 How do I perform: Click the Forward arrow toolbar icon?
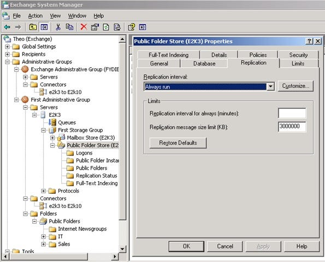[18, 27]
